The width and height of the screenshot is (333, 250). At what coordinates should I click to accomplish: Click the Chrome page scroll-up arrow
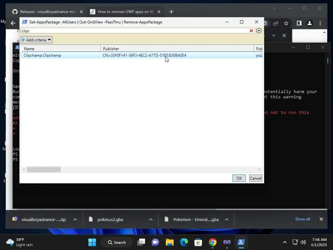coord(324,32)
